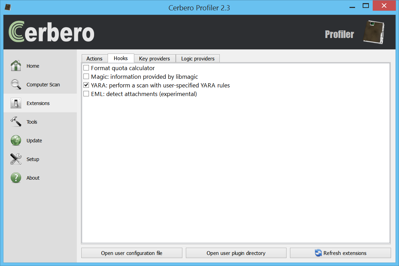This screenshot has height=266, width=399.
Task: Click the Cerbero logo in the banner
Action: tap(52, 31)
